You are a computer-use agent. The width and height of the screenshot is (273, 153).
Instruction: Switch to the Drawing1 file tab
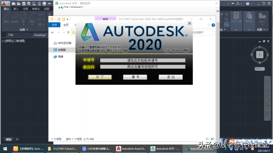[40, 35]
